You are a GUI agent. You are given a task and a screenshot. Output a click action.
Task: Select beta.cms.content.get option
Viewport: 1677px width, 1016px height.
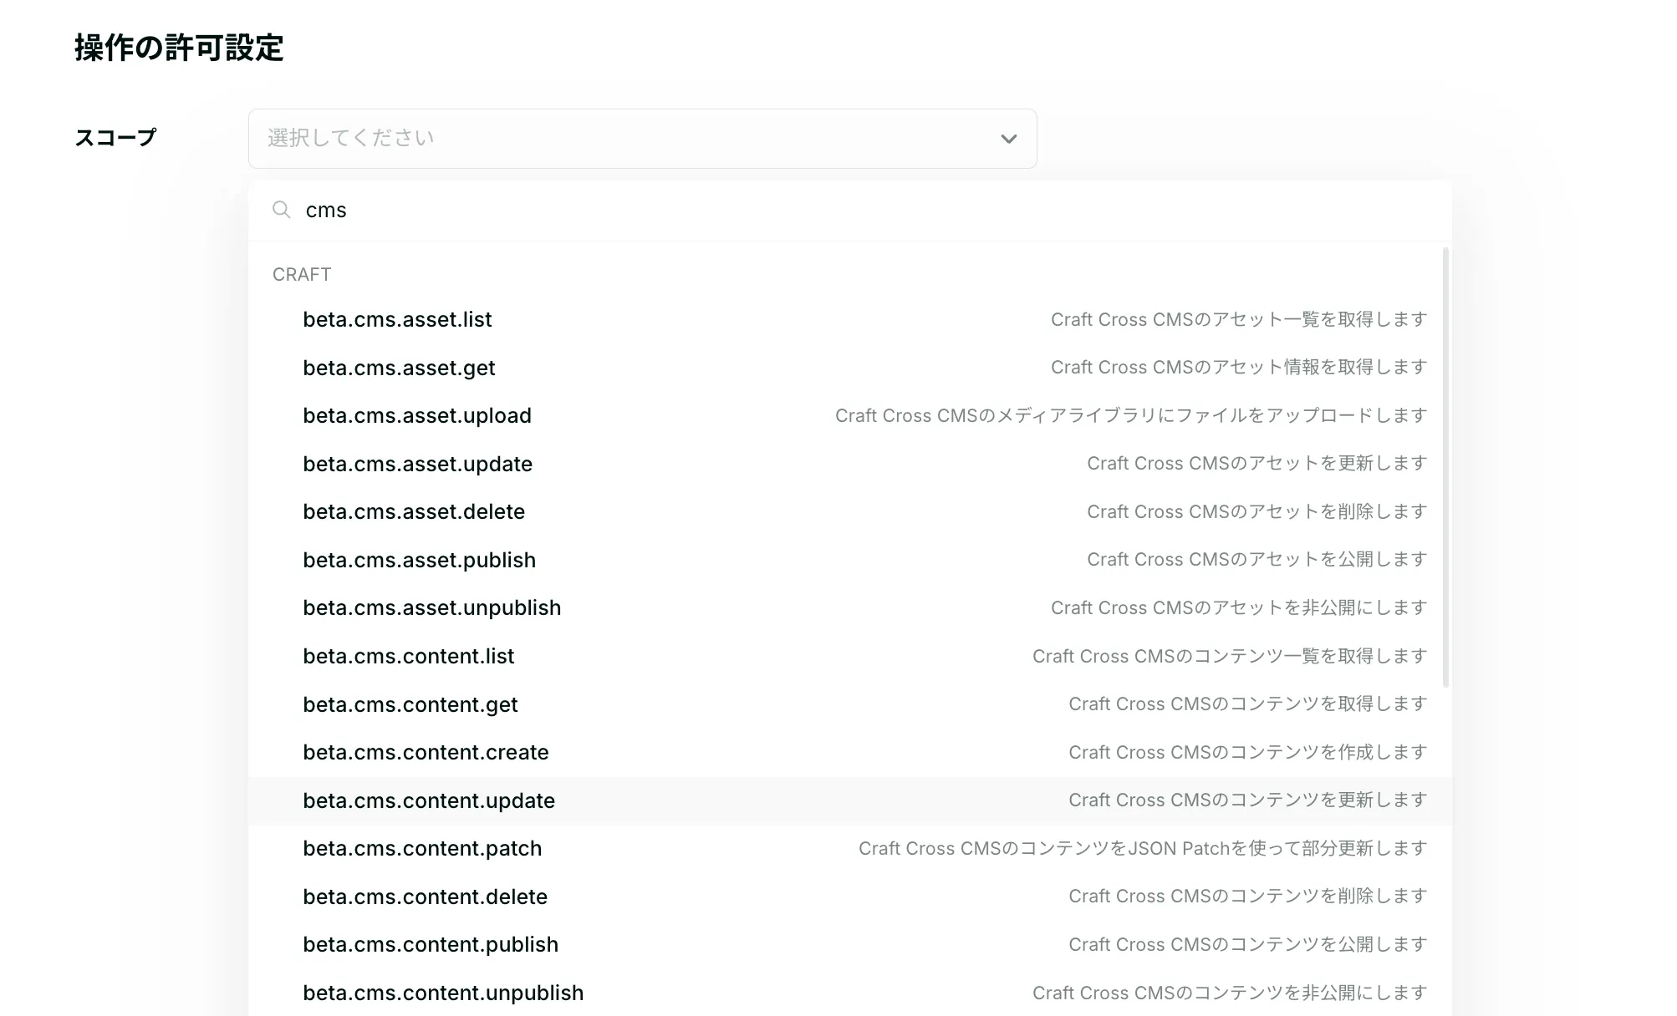(x=849, y=704)
